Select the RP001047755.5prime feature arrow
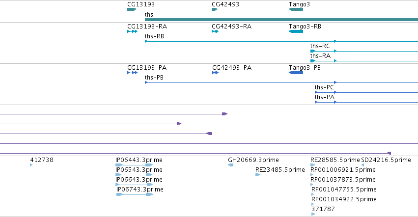418x217 pixels. (313, 194)
